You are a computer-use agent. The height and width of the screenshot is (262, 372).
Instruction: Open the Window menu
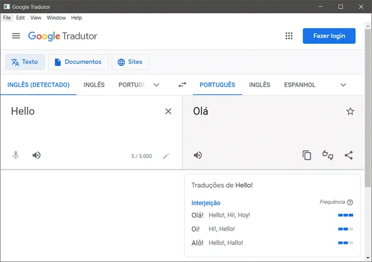click(x=56, y=18)
